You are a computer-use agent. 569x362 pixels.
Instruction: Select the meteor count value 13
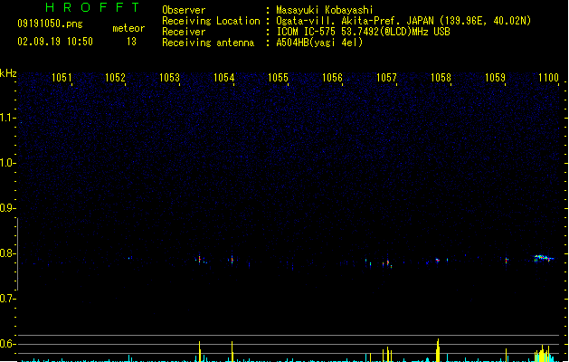131,42
